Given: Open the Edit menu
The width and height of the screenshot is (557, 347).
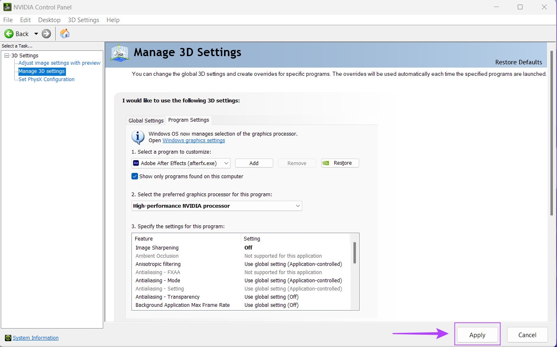Looking at the screenshot, I should 25,20.
